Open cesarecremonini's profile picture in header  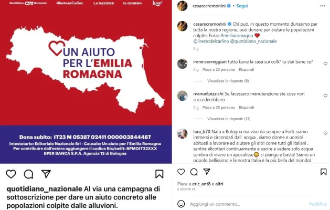click(x=182, y=6)
